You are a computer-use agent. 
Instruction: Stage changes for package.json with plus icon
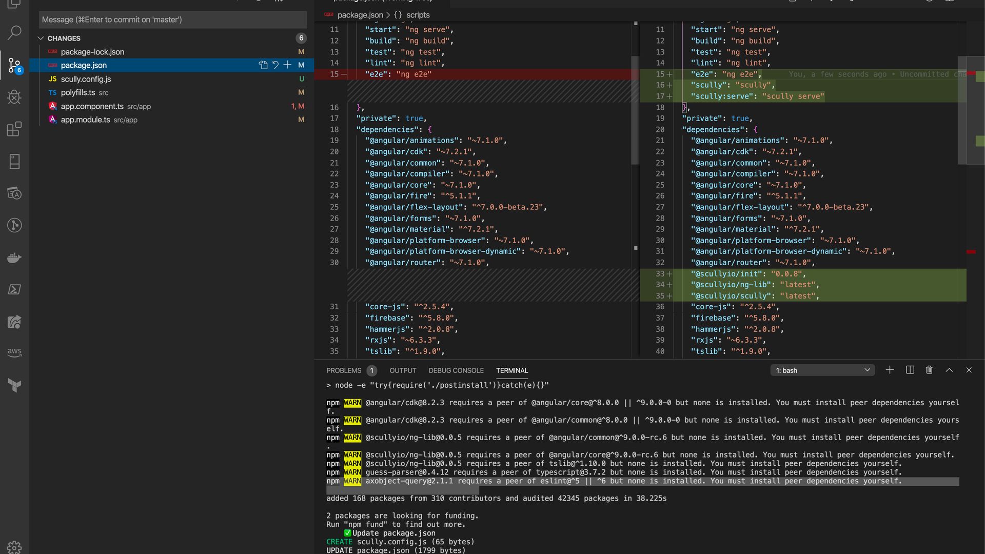(x=287, y=65)
